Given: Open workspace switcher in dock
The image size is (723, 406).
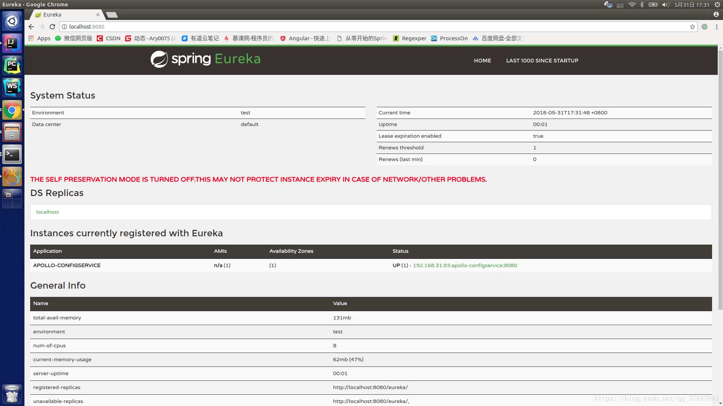Looking at the screenshot, I should click(12, 199).
